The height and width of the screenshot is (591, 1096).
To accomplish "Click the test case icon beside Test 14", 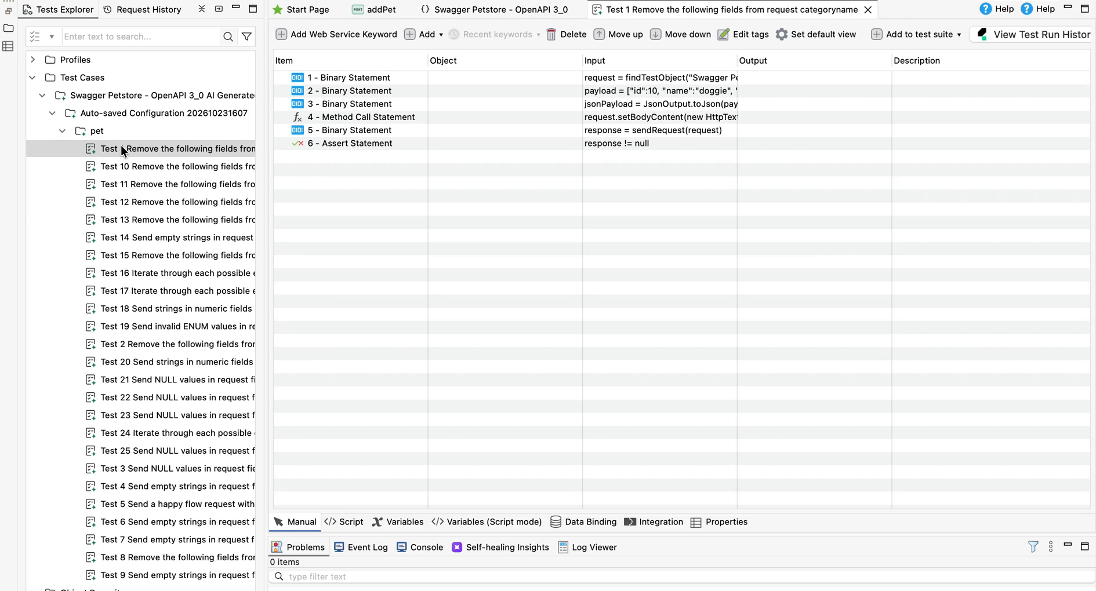I will pyautogui.click(x=90, y=238).
